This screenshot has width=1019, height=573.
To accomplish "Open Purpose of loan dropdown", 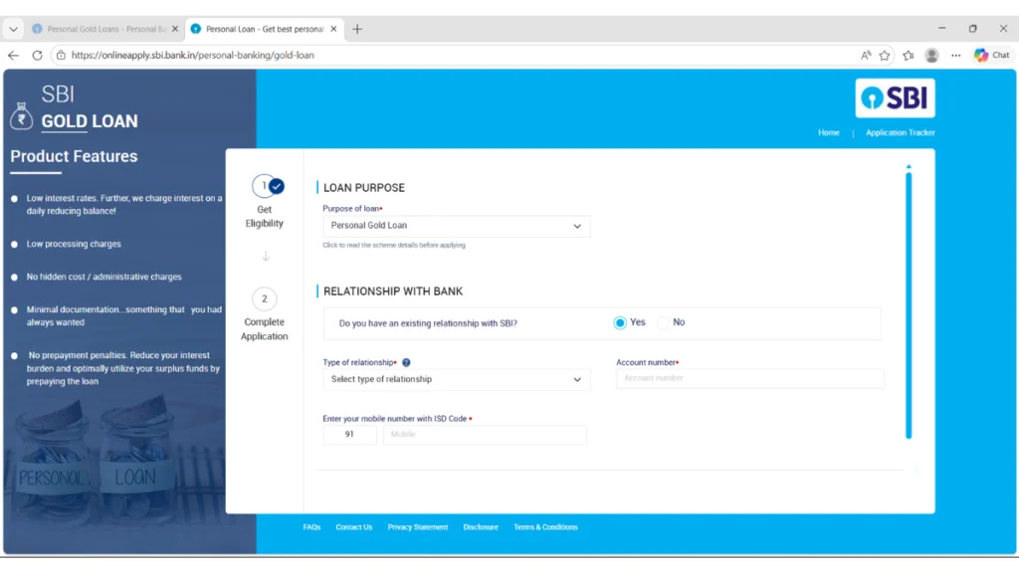I will pos(456,226).
